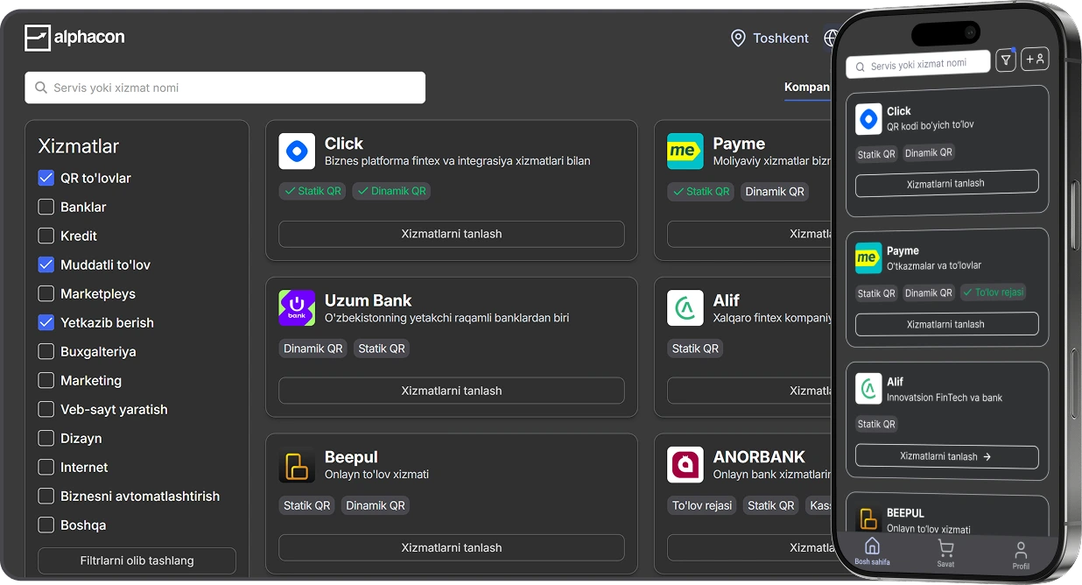Open the Profil icon on phone

[x=1021, y=551]
